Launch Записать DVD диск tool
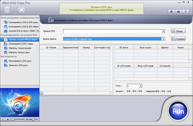This screenshot has width=193, height=126. (x=16, y=65)
